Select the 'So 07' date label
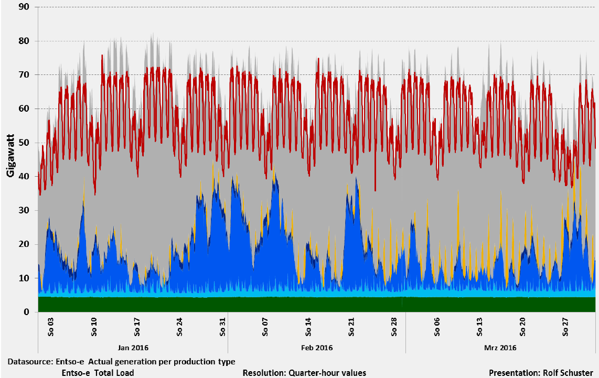 pos(265,327)
